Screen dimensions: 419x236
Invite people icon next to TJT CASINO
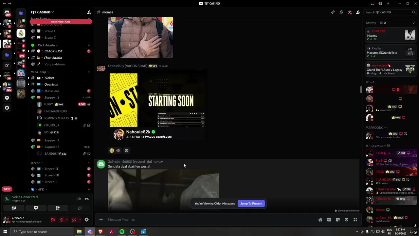(x=89, y=12)
